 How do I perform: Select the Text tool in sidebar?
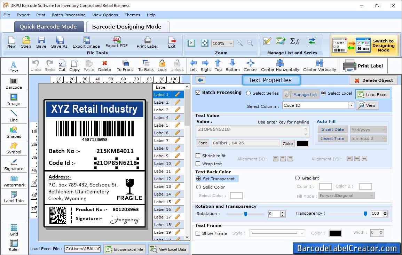pyautogui.click(x=14, y=67)
